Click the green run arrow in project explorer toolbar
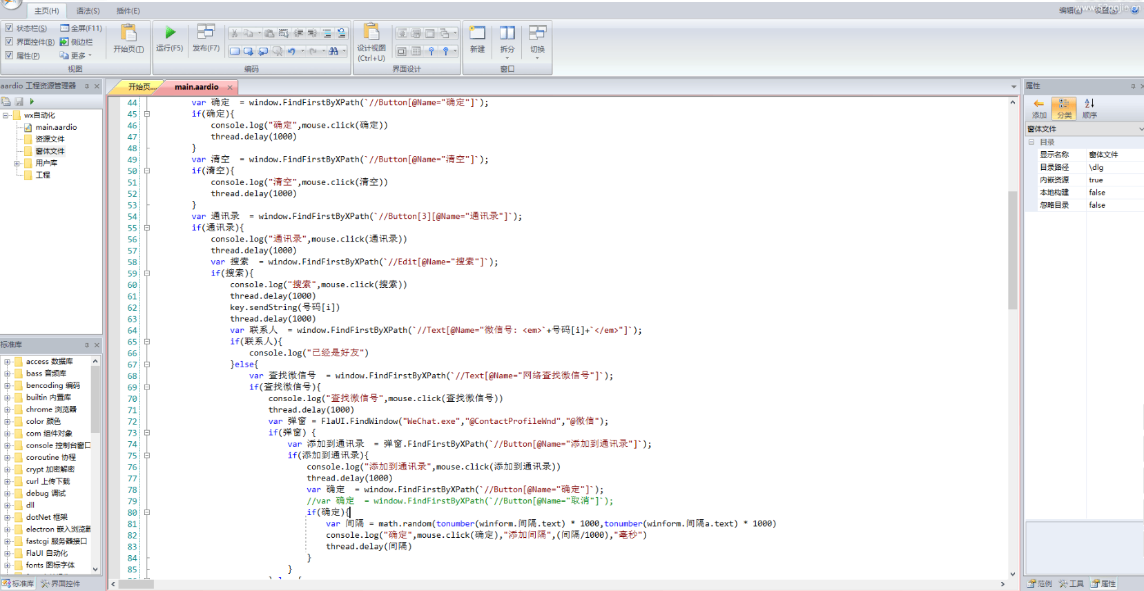The width and height of the screenshot is (1144, 591). point(32,101)
